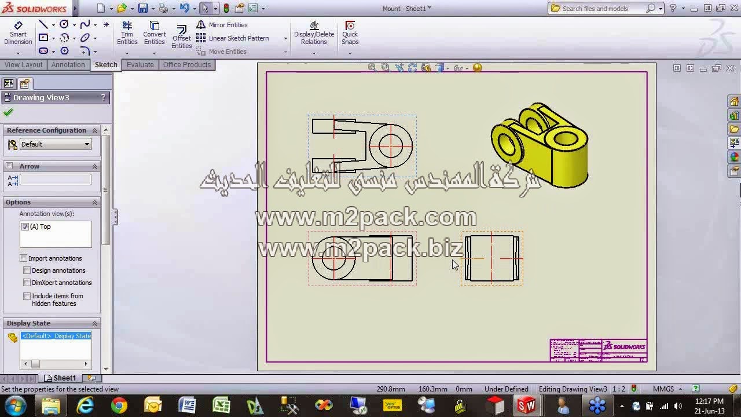Open the search options dropdown arrow
This screenshot has height=417, width=741.
pyautogui.click(x=661, y=9)
